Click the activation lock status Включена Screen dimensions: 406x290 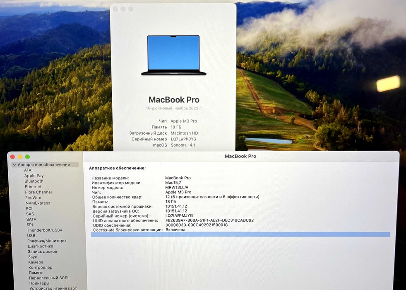click(175, 230)
